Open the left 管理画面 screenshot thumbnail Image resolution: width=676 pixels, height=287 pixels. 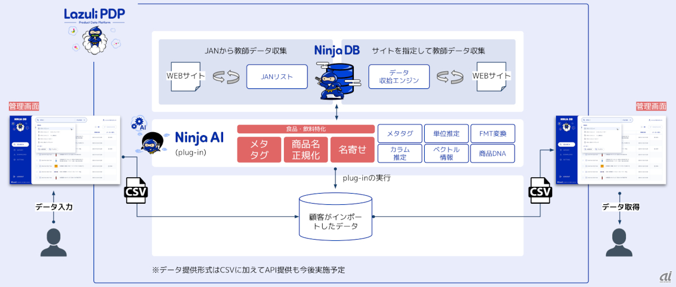65,150
